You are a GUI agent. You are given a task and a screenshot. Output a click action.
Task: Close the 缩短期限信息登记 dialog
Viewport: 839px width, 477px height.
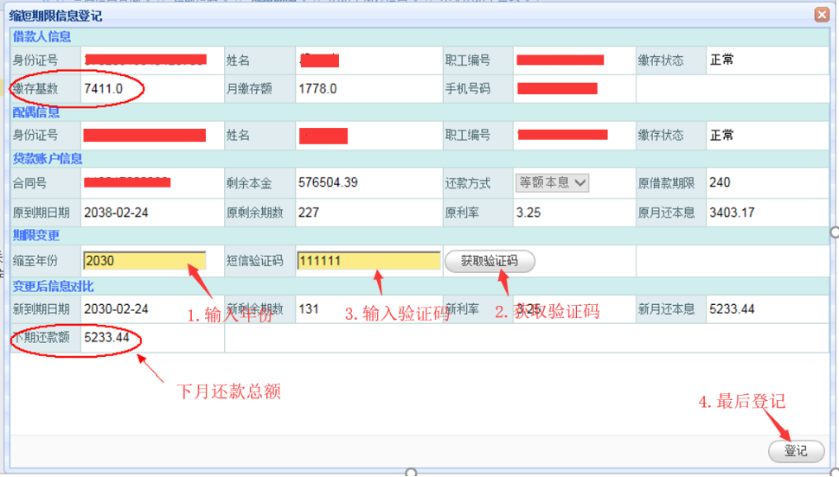(821, 15)
